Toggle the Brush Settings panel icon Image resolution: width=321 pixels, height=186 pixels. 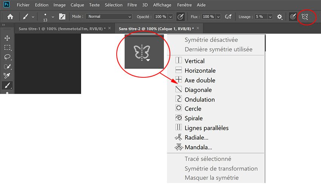(62, 17)
